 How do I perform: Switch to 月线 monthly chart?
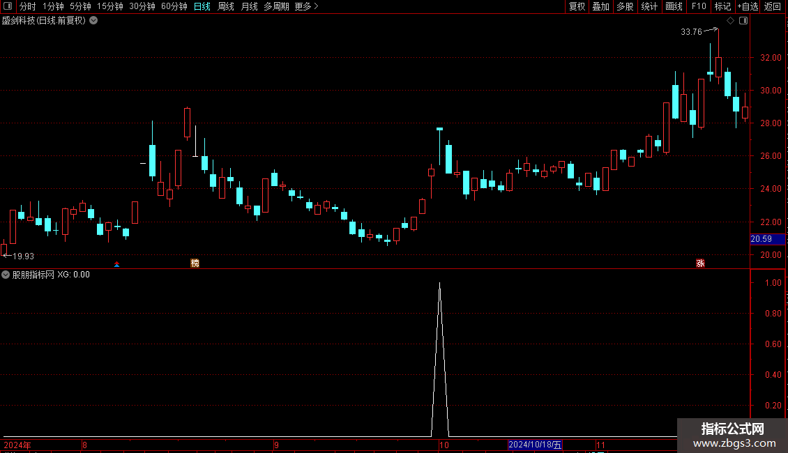click(249, 6)
